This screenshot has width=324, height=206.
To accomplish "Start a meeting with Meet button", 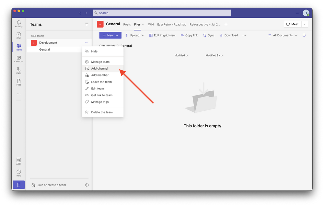I will [293, 24].
